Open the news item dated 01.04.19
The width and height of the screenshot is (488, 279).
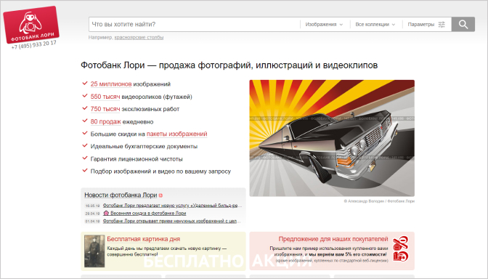pyautogui.click(x=172, y=221)
